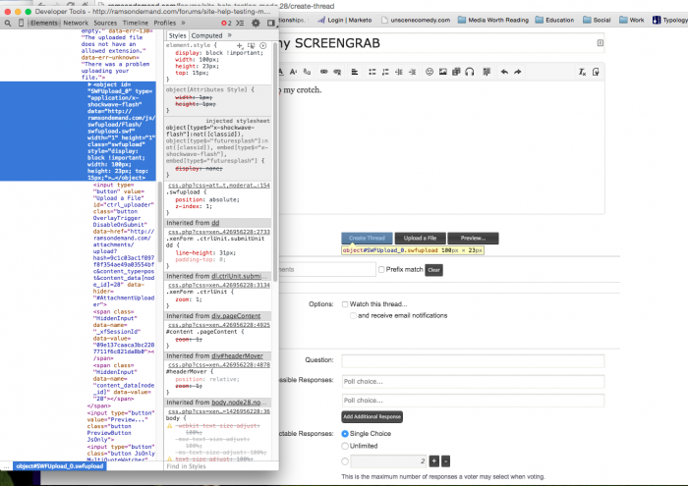
Task: Check the Prefix match checkbox
Action: [381, 270]
